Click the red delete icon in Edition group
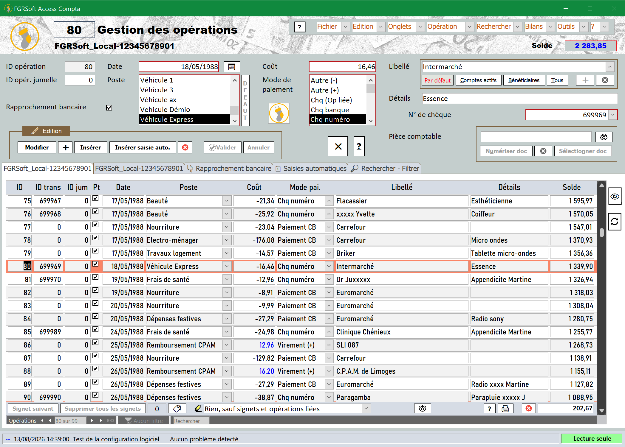The image size is (625, 447). tap(185, 147)
